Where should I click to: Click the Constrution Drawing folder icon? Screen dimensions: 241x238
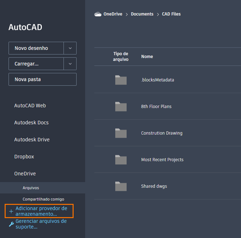[121, 133]
